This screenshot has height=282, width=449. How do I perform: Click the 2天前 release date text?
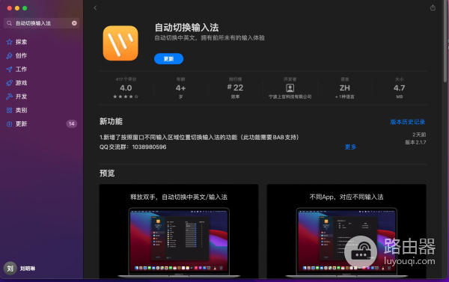[x=419, y=135]
